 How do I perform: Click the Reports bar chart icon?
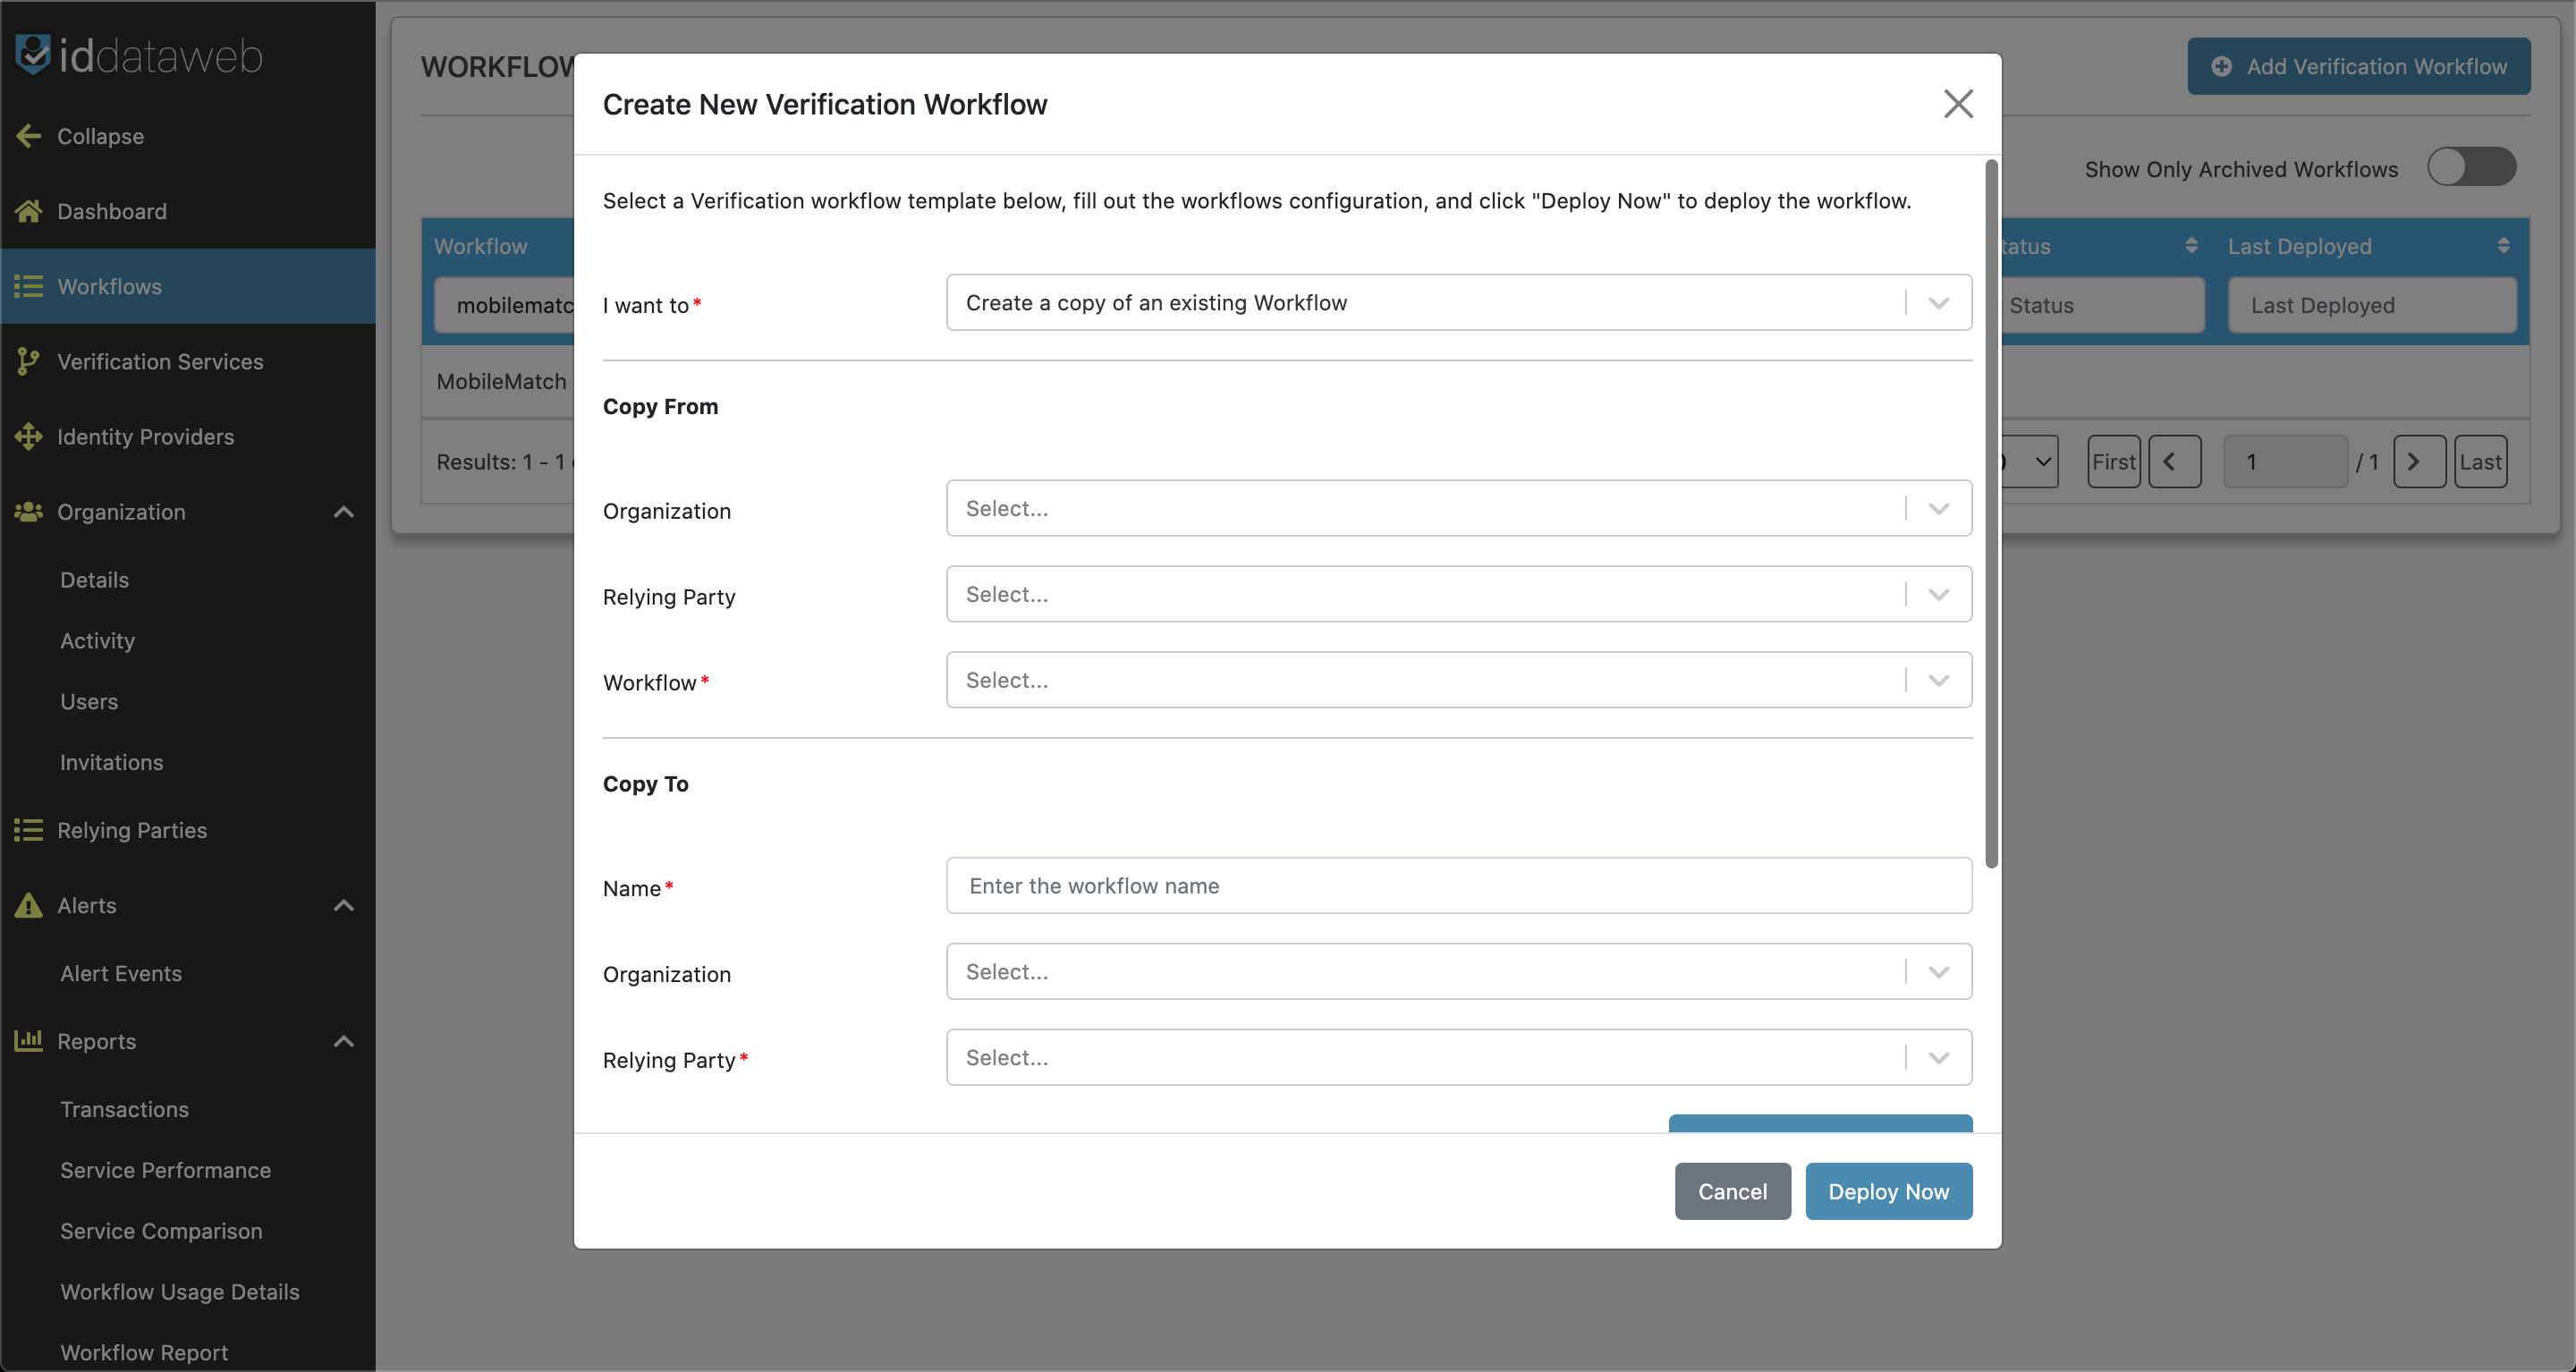(x=28, y=1041)
